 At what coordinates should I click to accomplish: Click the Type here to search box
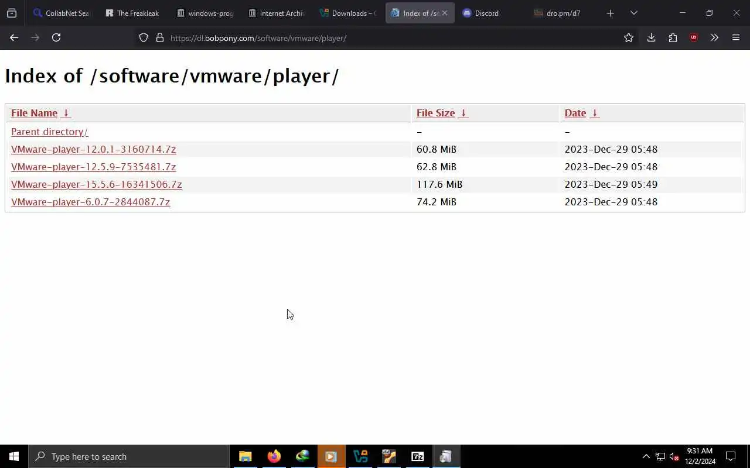[129, 456]
